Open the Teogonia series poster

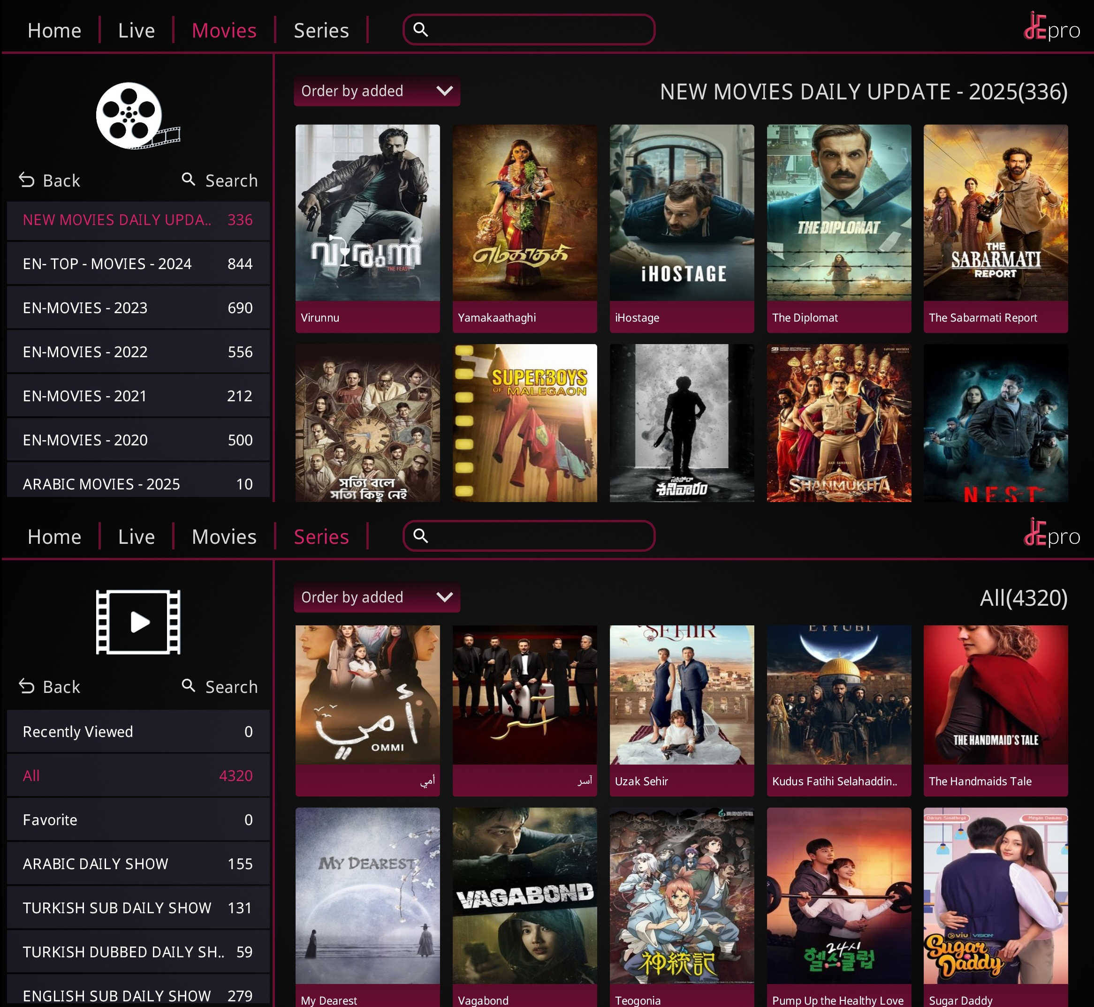coord(682,907)
